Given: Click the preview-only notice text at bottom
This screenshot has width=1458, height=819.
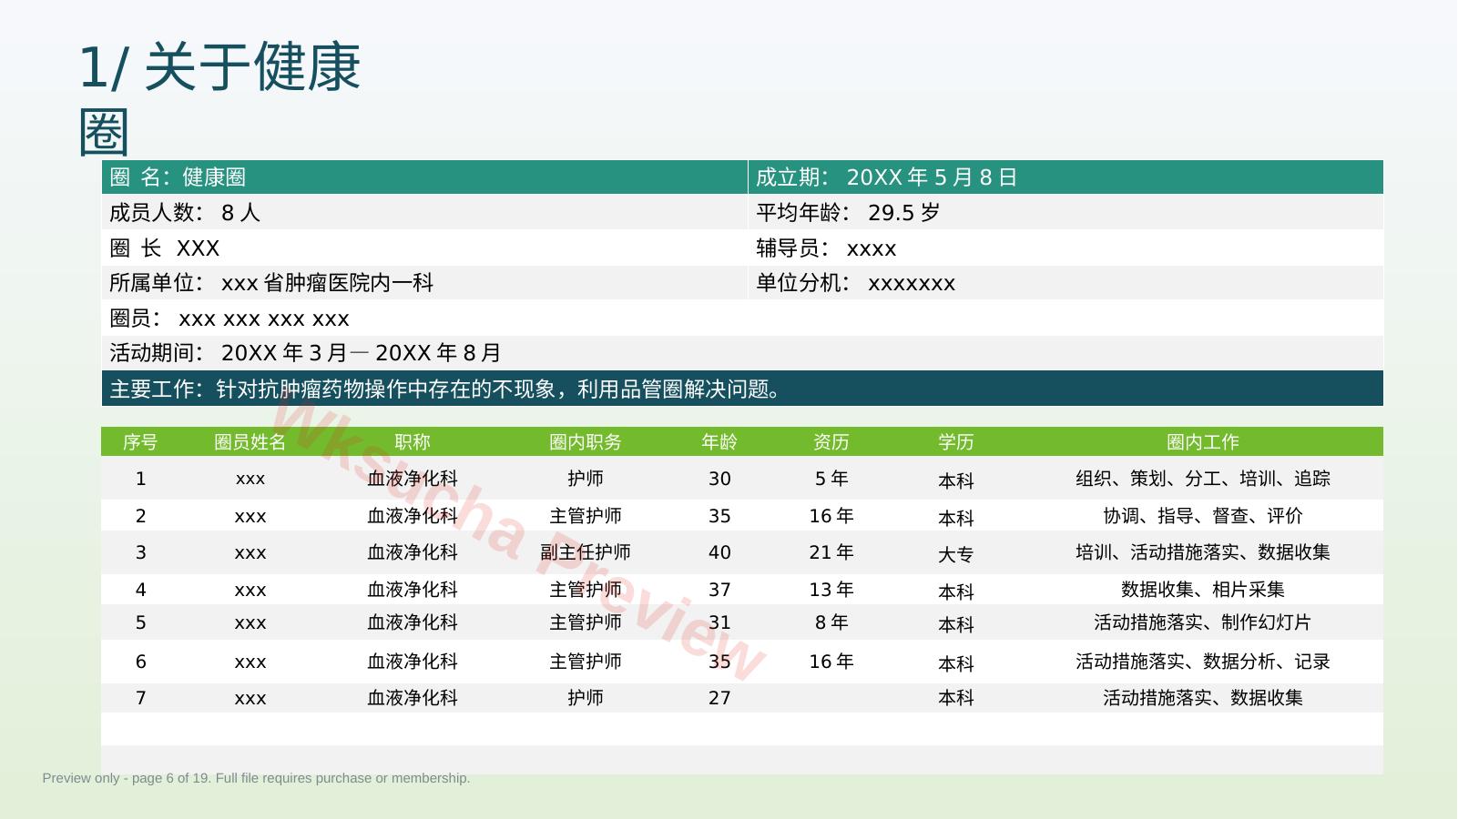Looking at the screenshot, I should [x=256, y=778].
